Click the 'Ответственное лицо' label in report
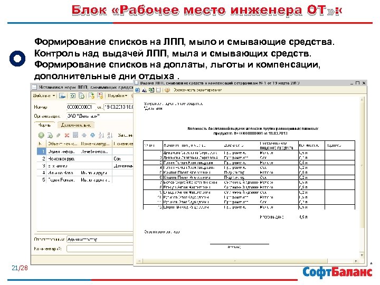This screenshot has width=380, height=285. click(x=161, y=232)
